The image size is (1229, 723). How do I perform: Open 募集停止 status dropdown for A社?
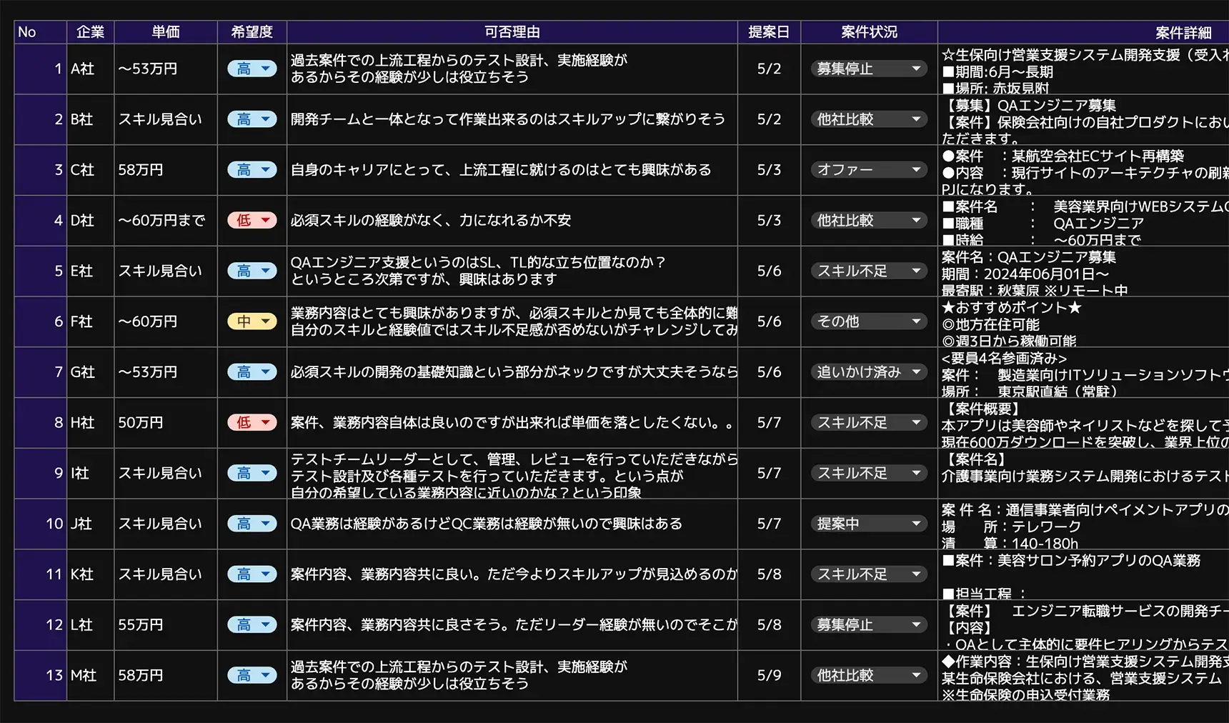[x=869, y=69]
